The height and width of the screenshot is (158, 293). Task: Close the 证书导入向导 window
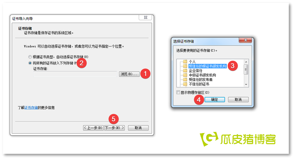coord(146,17)
